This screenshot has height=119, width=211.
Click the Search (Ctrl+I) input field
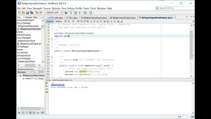(176, 8)
